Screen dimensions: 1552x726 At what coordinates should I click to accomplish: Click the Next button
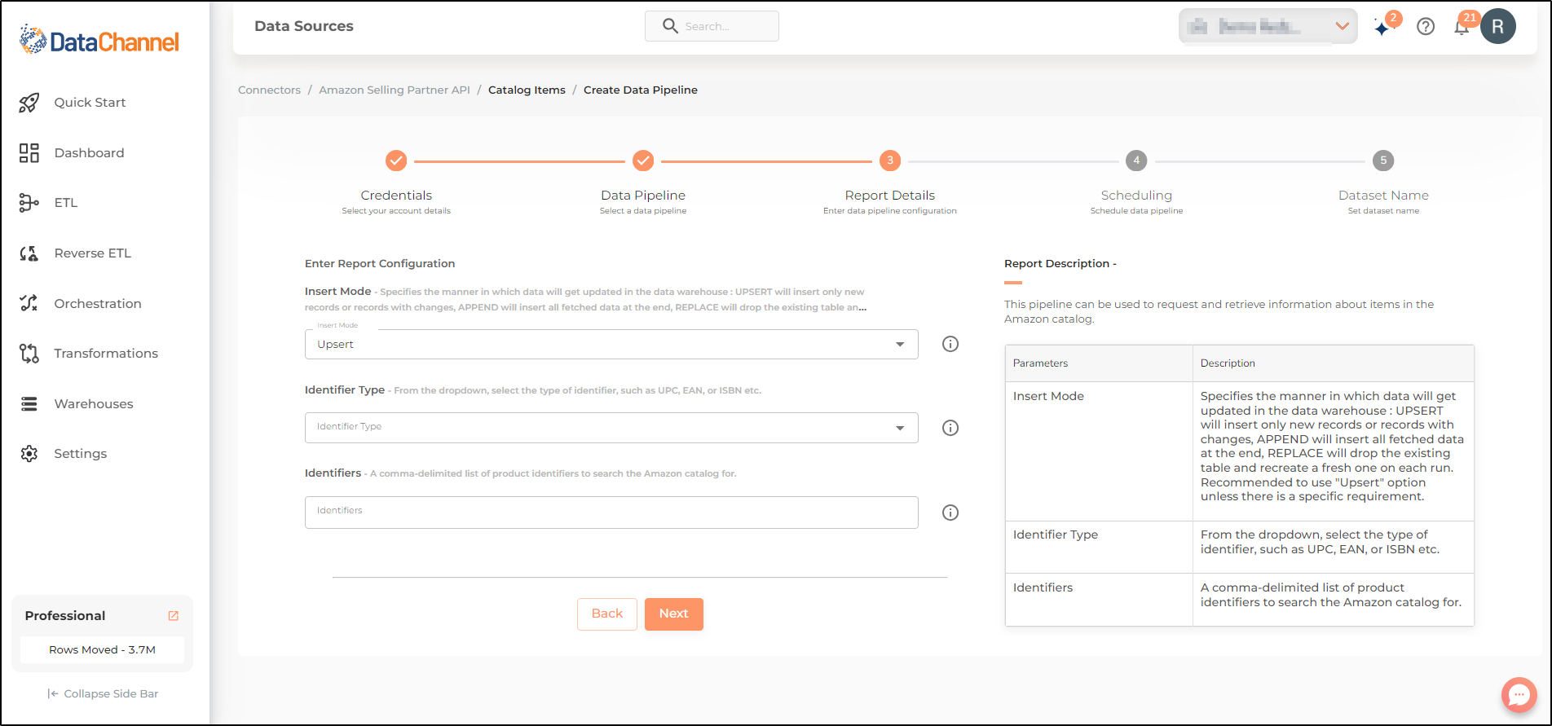click(x=674, y=614)
